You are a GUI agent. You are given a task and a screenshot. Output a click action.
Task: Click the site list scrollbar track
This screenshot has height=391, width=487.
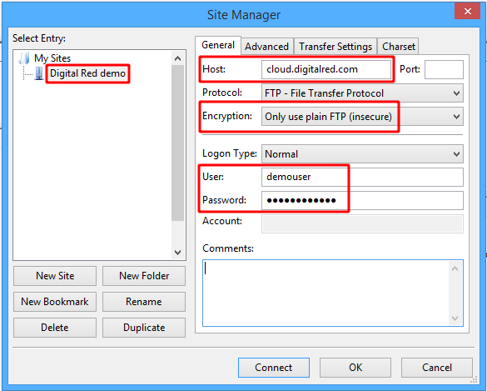177,233
